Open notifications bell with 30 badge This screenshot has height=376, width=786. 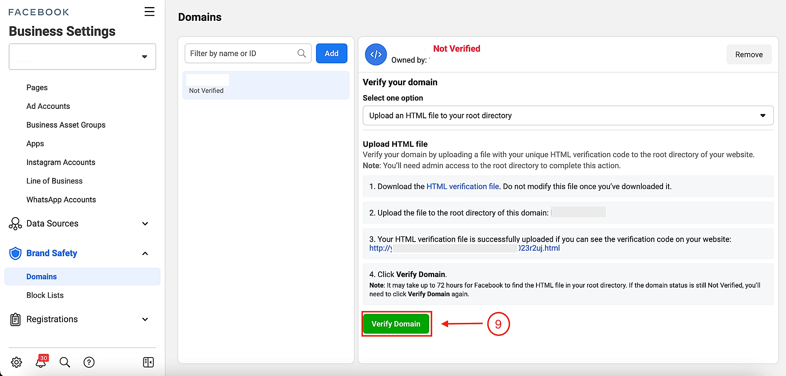[41, 361]
